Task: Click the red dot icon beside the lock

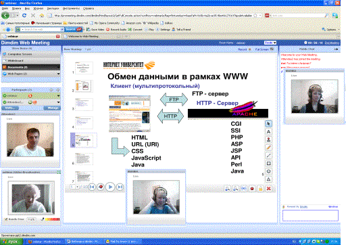Action: (252, 188)
